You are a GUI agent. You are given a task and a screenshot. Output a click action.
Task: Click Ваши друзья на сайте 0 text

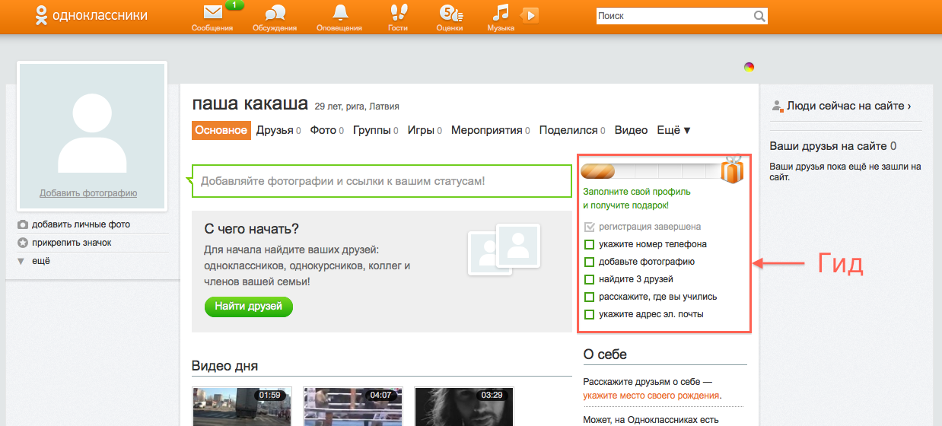832,146
